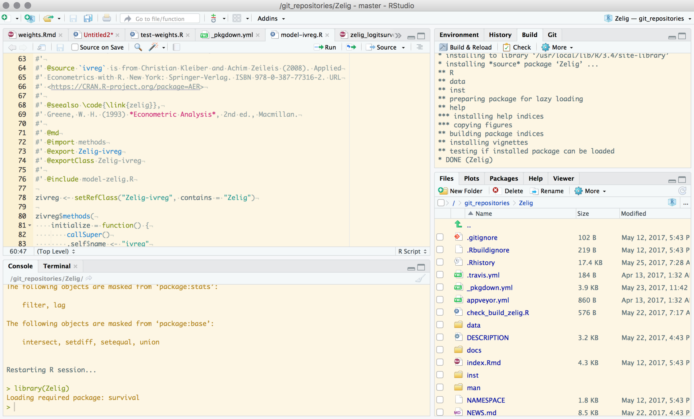Screen dimensions: 694x419
Task: Click the print document toolbar icon
Action: pos(107,18)
